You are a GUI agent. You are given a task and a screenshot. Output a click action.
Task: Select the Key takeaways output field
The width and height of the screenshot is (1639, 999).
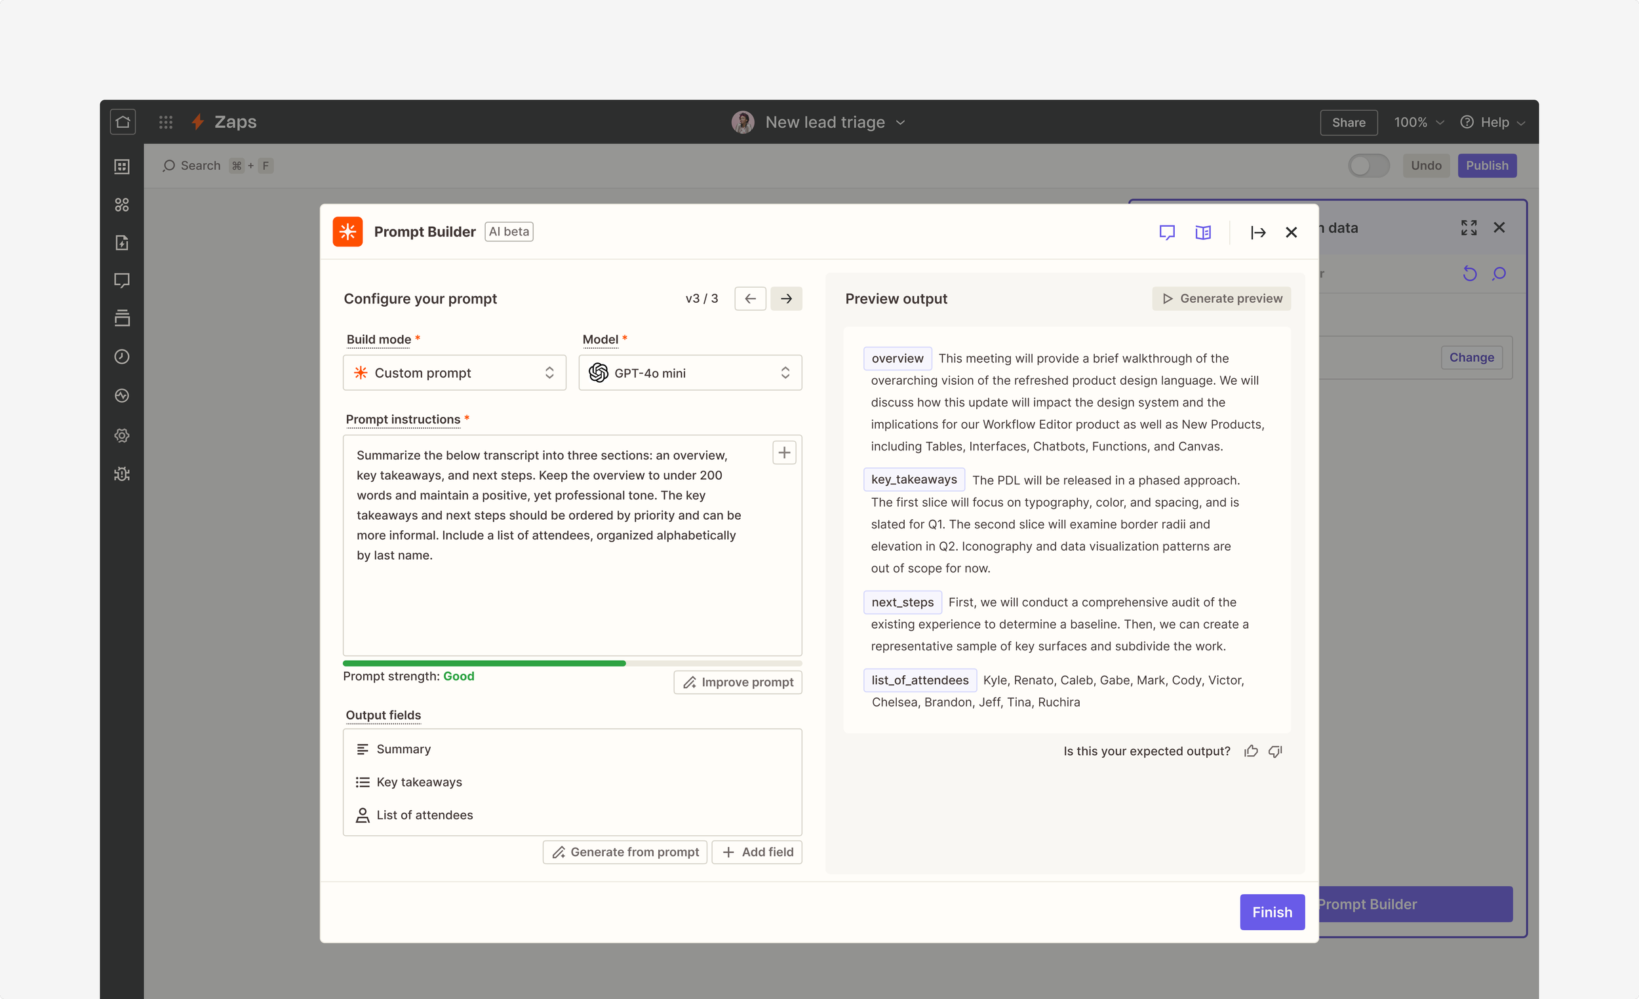418,782
